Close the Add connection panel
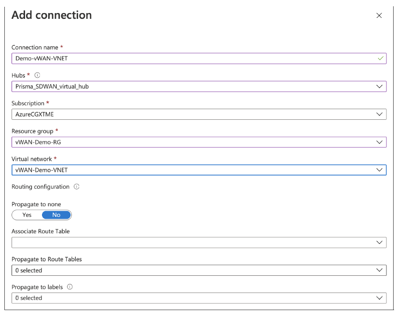Image resolution: width=397 pixels, height=313 pixels. pos(379,15)
